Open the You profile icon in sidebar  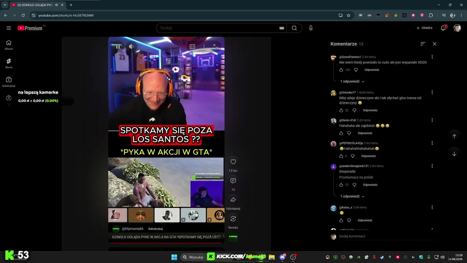[x=9, y=98]
